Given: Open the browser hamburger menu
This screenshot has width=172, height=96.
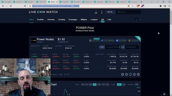Looking at the screenshot, I should click(x=169, y=6).
